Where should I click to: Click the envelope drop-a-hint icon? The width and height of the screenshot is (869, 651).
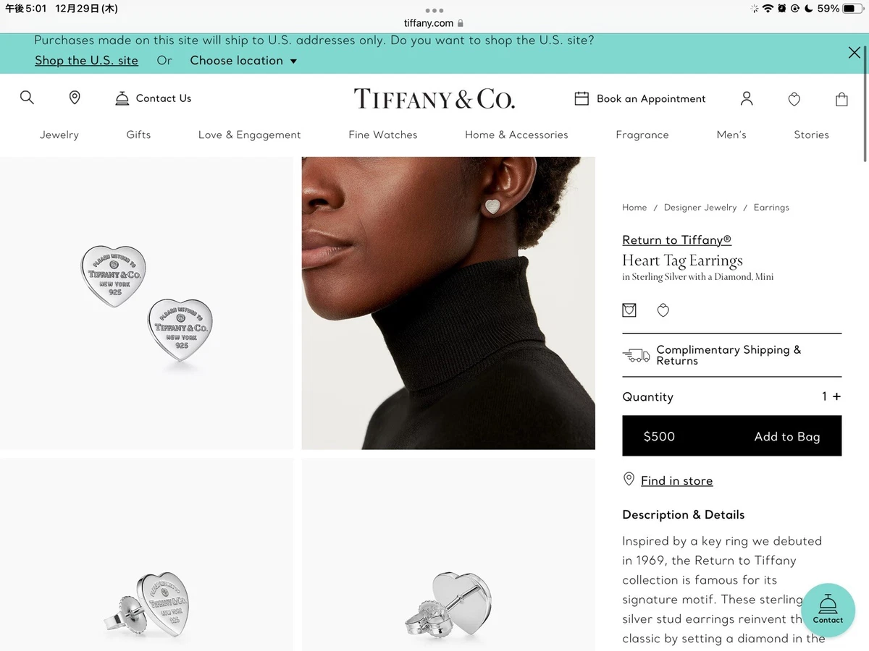click(629, 310)
